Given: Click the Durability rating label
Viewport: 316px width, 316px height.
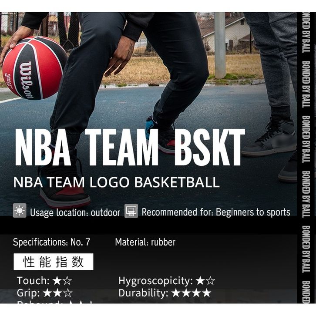Looking at the screenshot, I should click(143, 293).
